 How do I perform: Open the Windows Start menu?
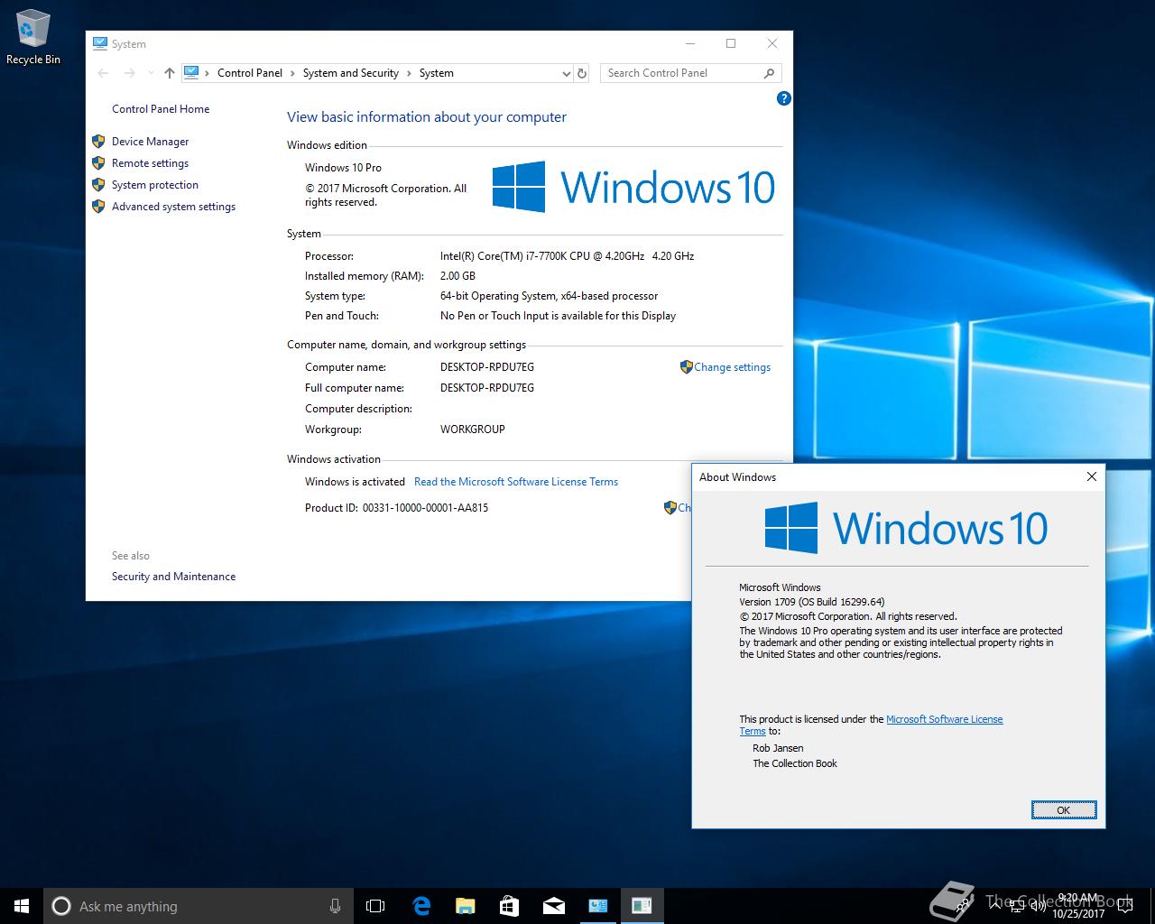(x=22, y=906)
